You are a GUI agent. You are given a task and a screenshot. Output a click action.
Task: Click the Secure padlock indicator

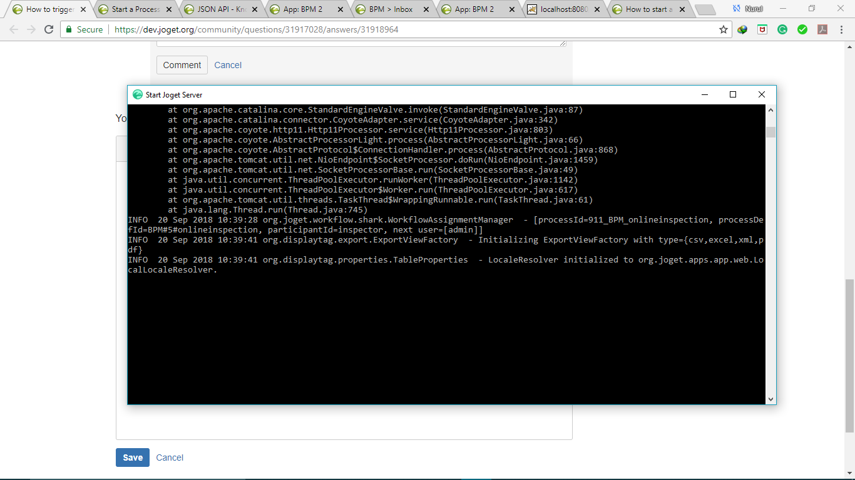(x=84, y=29)
